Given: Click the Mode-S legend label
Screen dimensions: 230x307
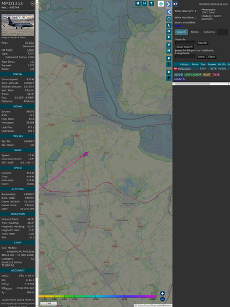Looking at the screenshot, I should (x=179, y=79).
